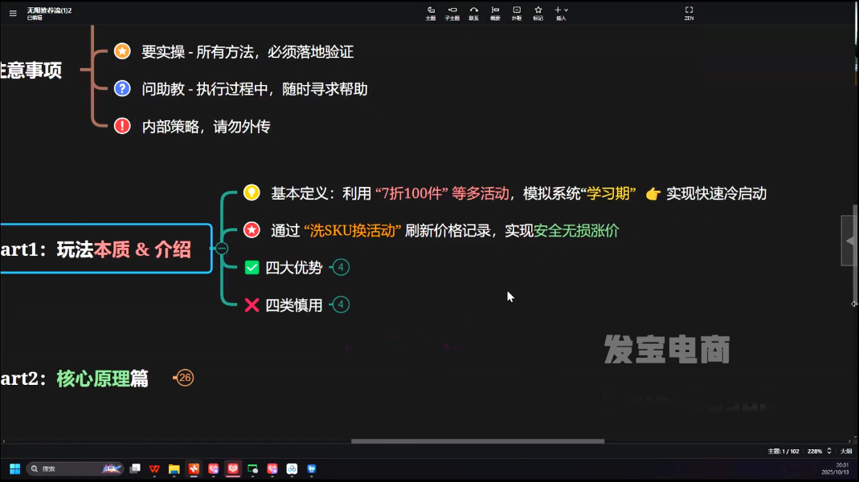Screen dimensions: 859x482
Task: Open the hamburger menu at top left
Action: (13, 14)
